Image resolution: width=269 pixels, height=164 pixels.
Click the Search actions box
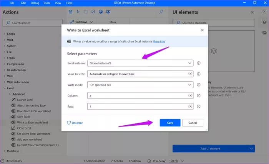(33, 23)
